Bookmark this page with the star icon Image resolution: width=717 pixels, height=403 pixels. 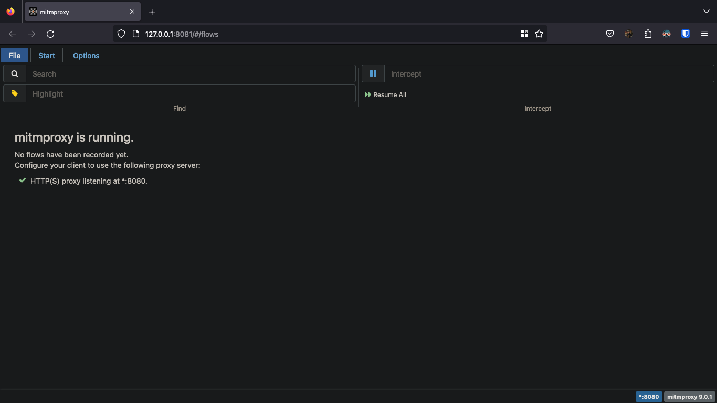539,34
